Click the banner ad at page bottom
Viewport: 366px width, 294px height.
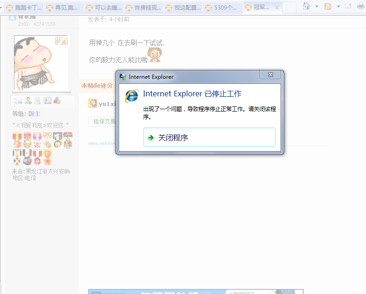(196, 291)
